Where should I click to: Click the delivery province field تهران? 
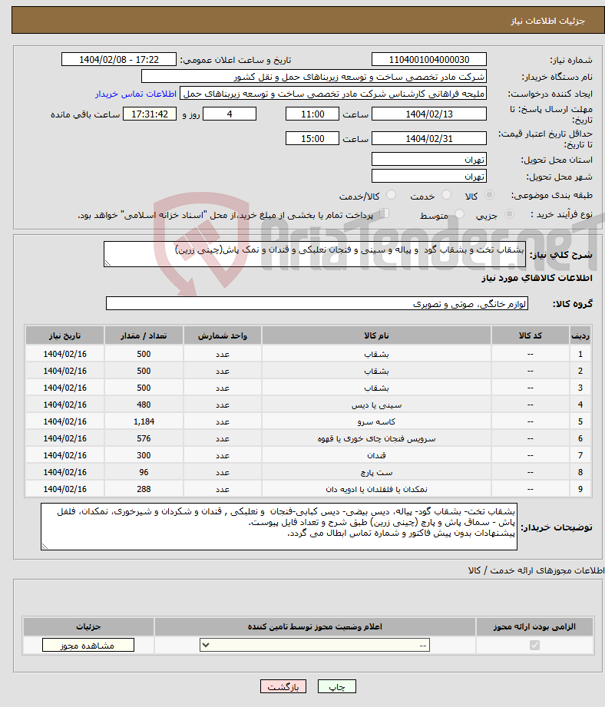coord(429,159)
